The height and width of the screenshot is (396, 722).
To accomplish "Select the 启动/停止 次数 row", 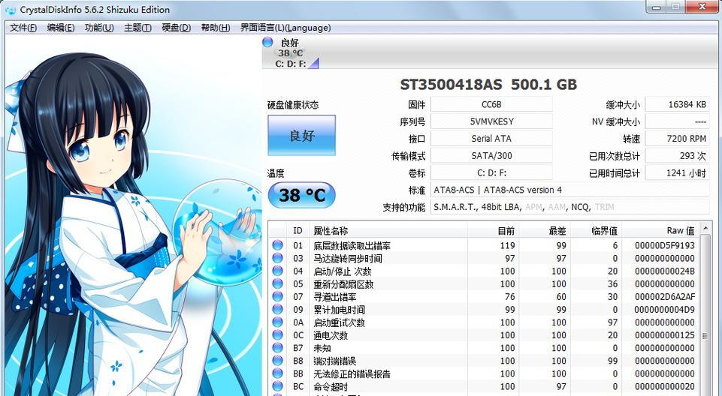I will (484, 271).
